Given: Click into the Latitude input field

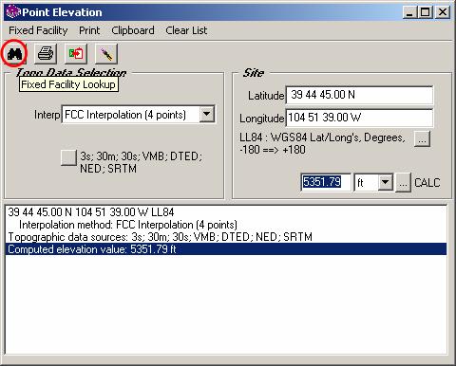Looking at the screenshot, I should pyautogui.click(x=359, y=95).
